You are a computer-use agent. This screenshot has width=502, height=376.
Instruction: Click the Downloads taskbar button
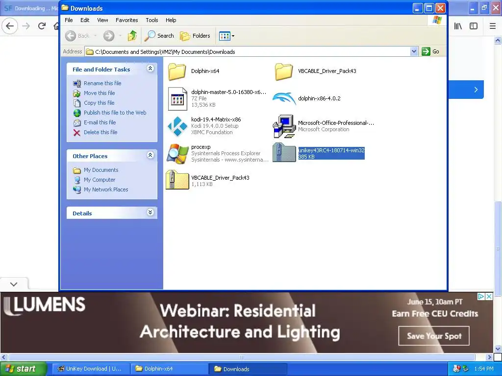[248, 369]
